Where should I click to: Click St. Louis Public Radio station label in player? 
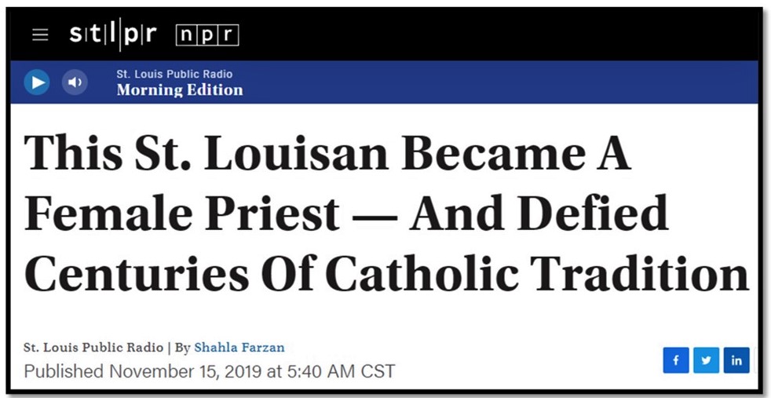coord(174,74)
